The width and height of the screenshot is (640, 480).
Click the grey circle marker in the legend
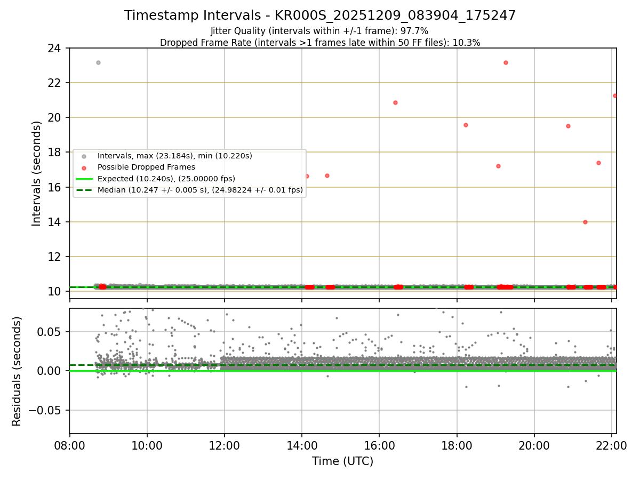[x=84, y=156]
